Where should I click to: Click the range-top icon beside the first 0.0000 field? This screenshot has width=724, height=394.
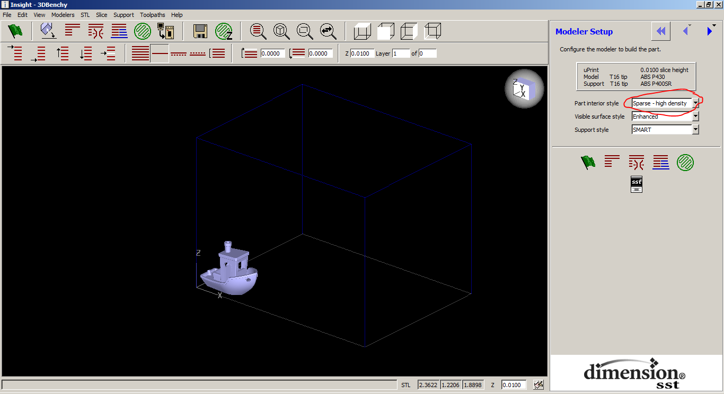click(x=249, y=53)
